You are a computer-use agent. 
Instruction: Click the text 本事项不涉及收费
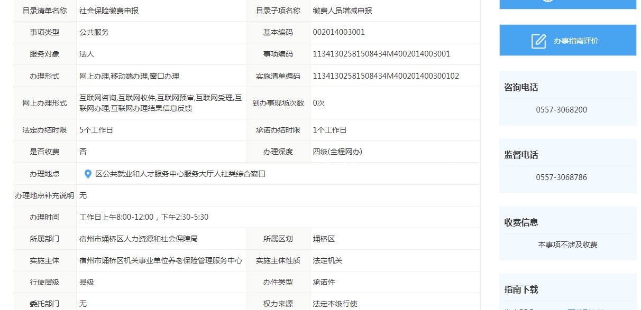(567, 245)
